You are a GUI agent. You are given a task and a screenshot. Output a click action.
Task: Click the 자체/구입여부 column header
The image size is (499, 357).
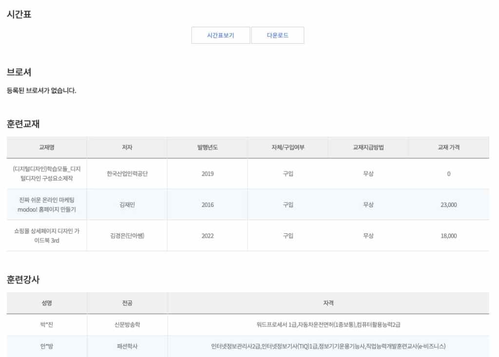pyautogui.click(x=288, y=148)
